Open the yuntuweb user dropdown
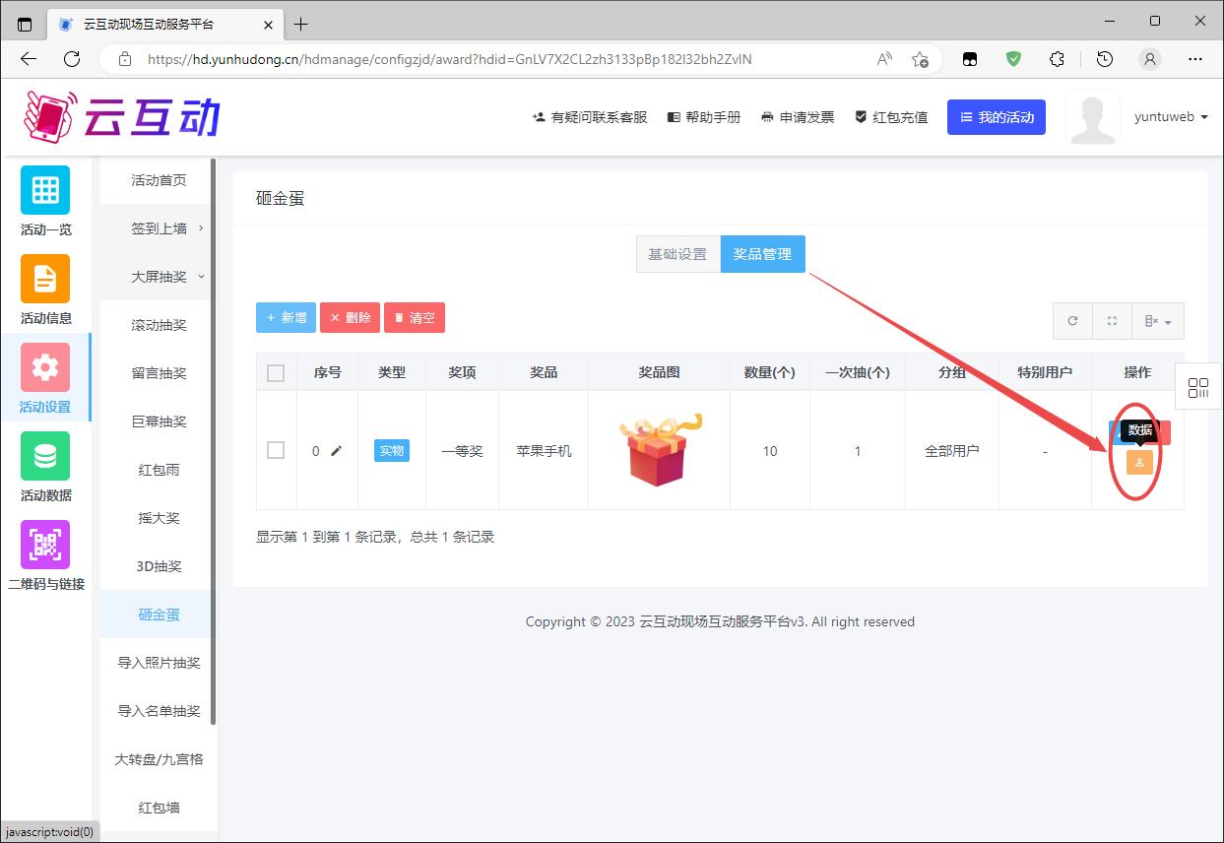 point(1170,117)
